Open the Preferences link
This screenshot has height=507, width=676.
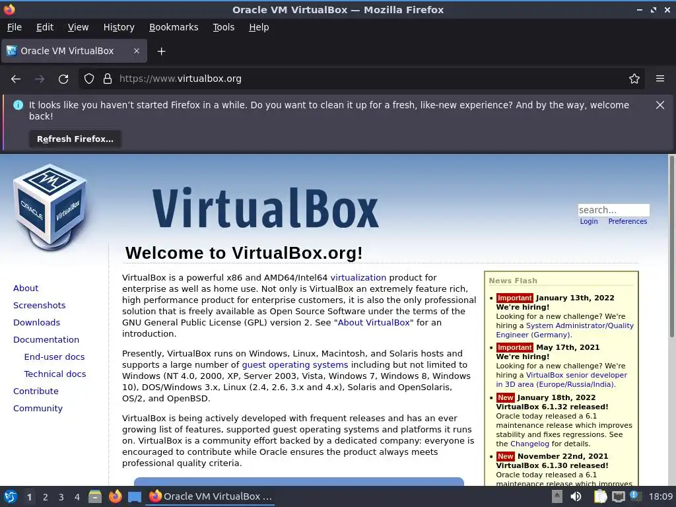627,221
